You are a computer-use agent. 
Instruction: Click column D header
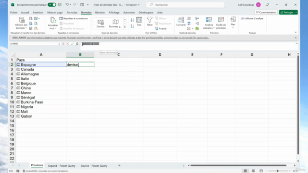click(x=160, y=55)
